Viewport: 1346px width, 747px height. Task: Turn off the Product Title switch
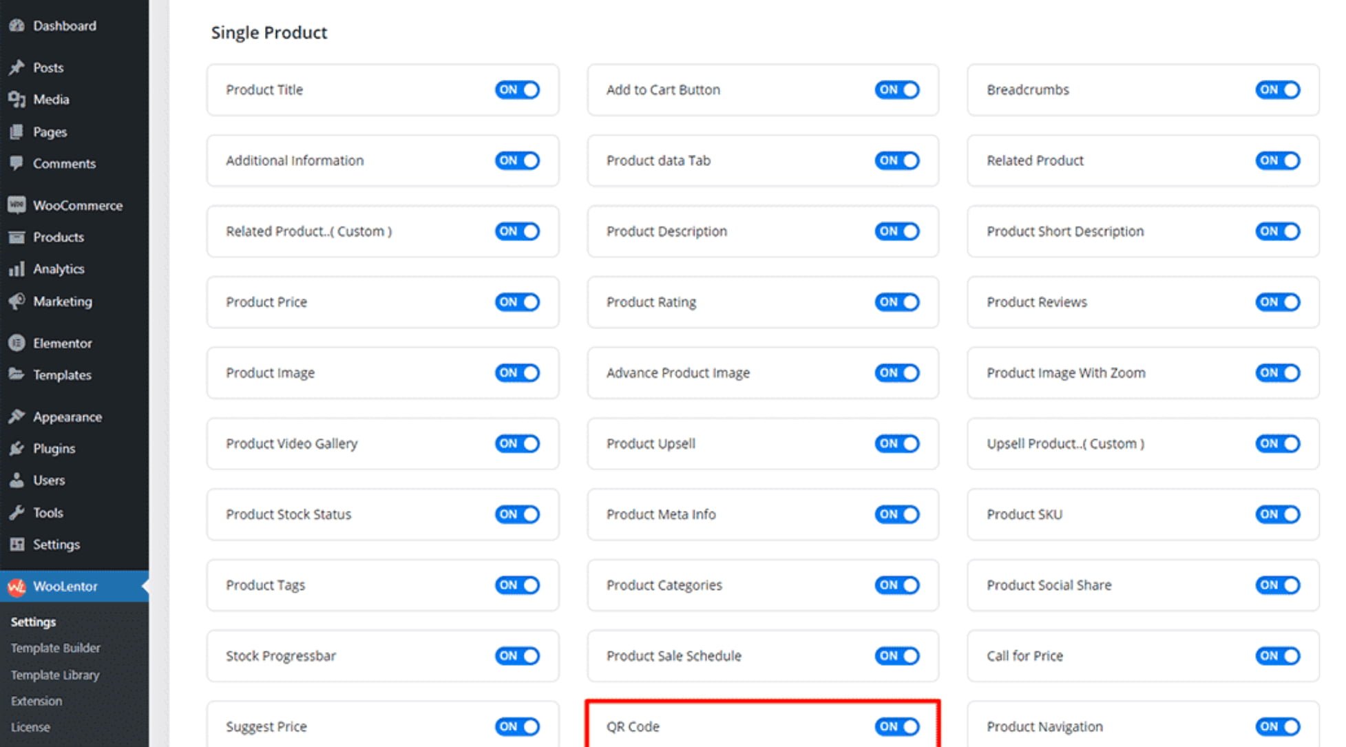coord(516,90)
